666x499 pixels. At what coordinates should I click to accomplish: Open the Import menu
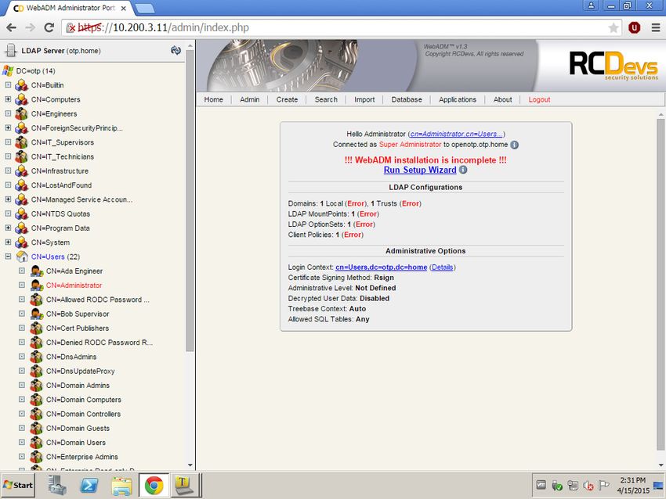pyautogui.click(x=364, y=99)
